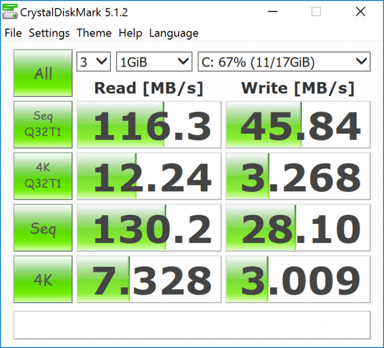Run all benchmarks with the All button
Viewport: 384px width, 348px height.
(x=43, y=73)
